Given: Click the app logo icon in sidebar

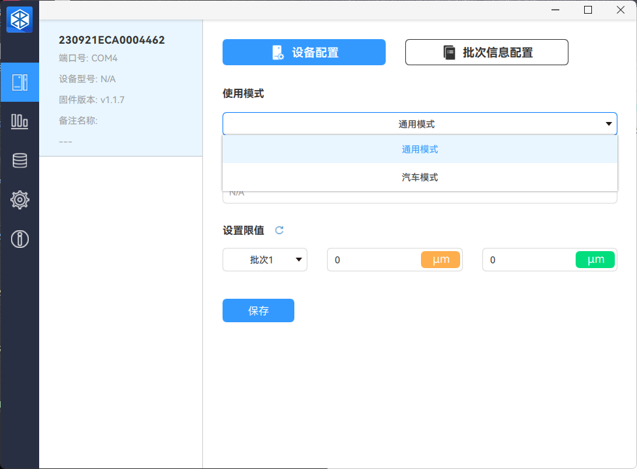Looking at the screenshot, I should (x=20, y=19).
